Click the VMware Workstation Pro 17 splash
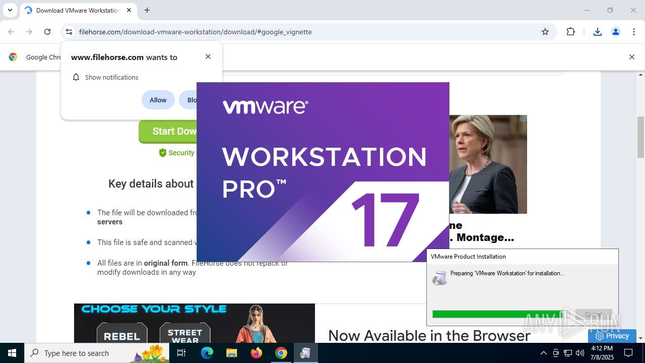Viewport: 645px width, 363px height. tap(322, 172)
